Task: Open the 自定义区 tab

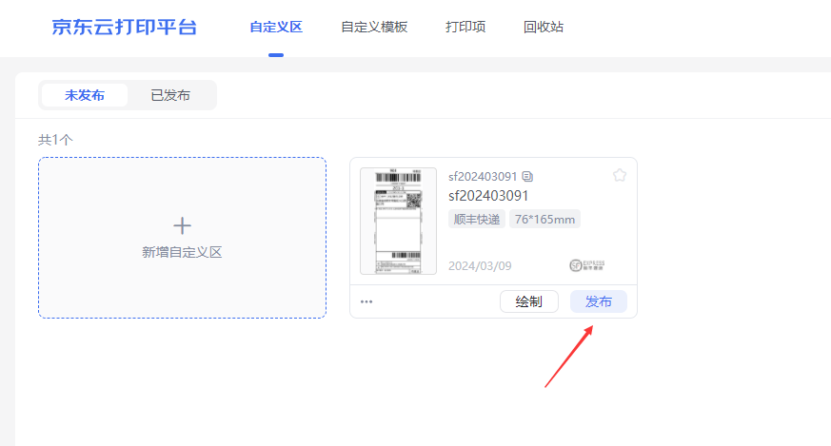Action: [276, 27]
